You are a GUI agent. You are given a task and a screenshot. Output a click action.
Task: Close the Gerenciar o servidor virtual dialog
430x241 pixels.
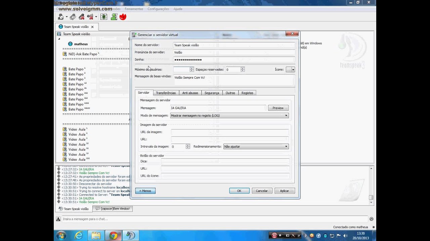tap(292, 33)
